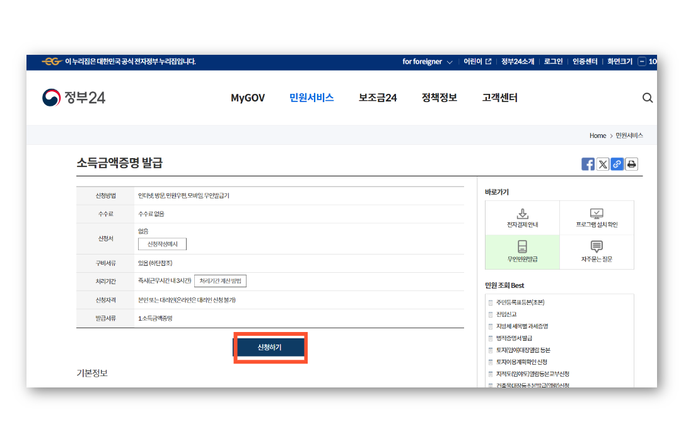Open 어린이 external link

pyautogui.click(x=477, y=62)
